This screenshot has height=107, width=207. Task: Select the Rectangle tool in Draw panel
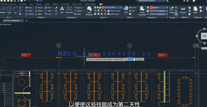coord(20,8)
